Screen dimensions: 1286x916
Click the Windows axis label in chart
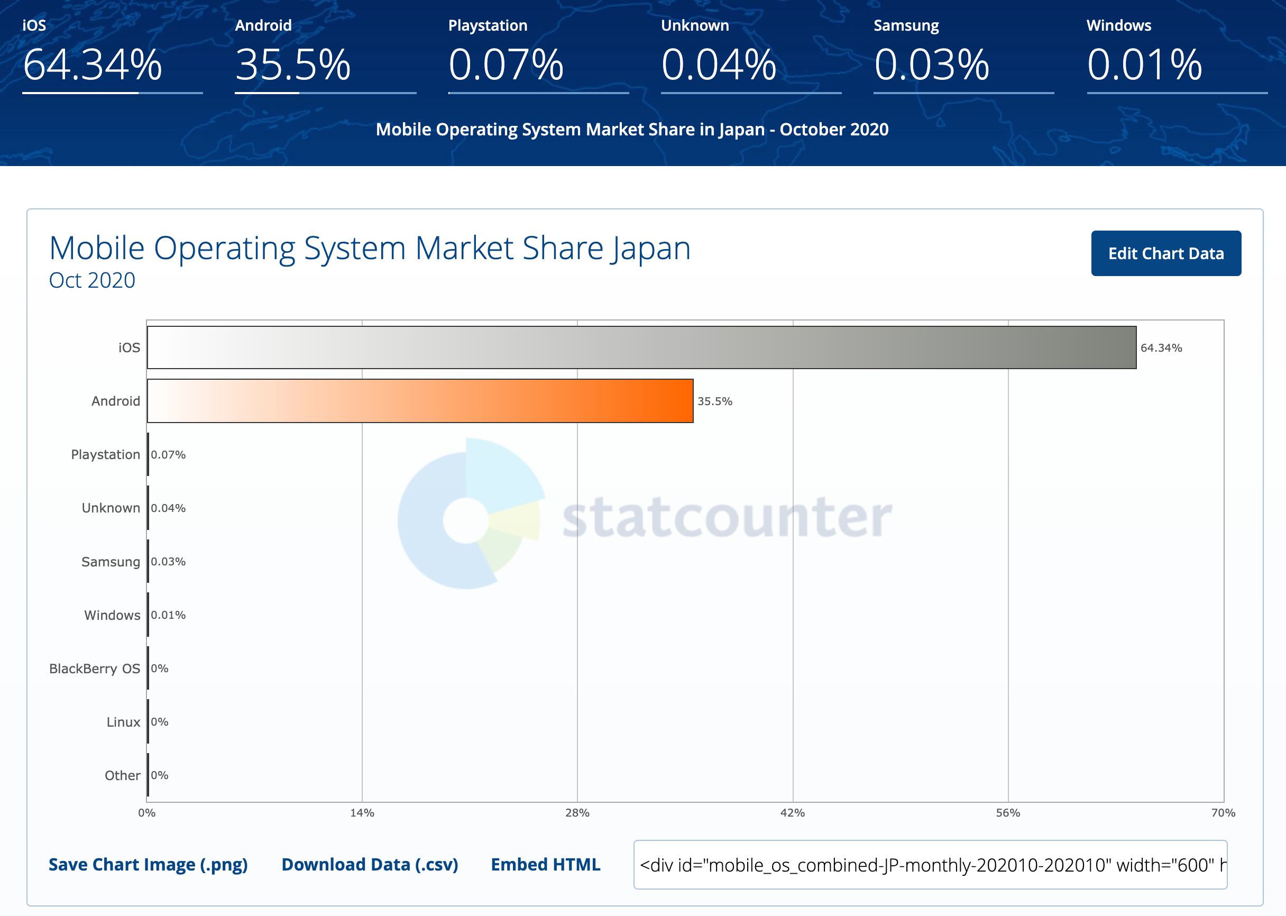pos(112,615)
